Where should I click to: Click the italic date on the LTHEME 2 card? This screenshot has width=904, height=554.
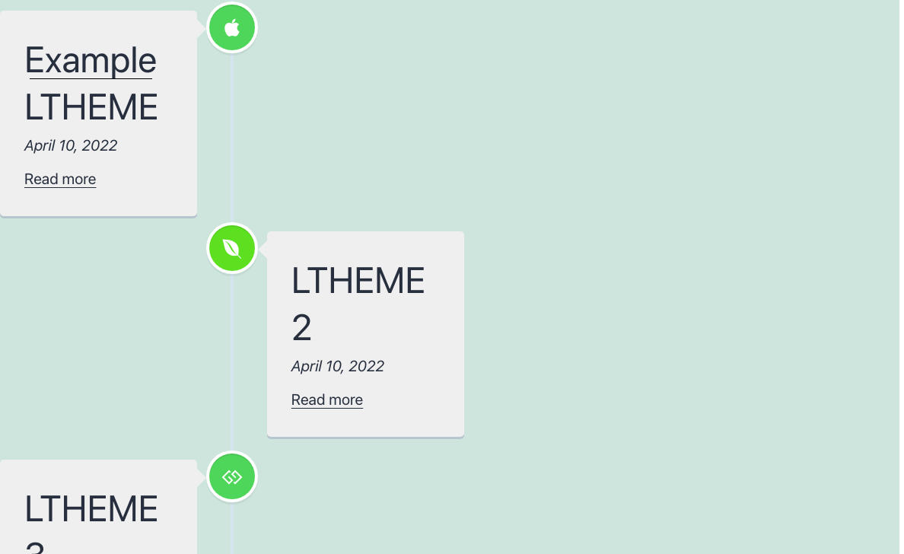[337, 366]
